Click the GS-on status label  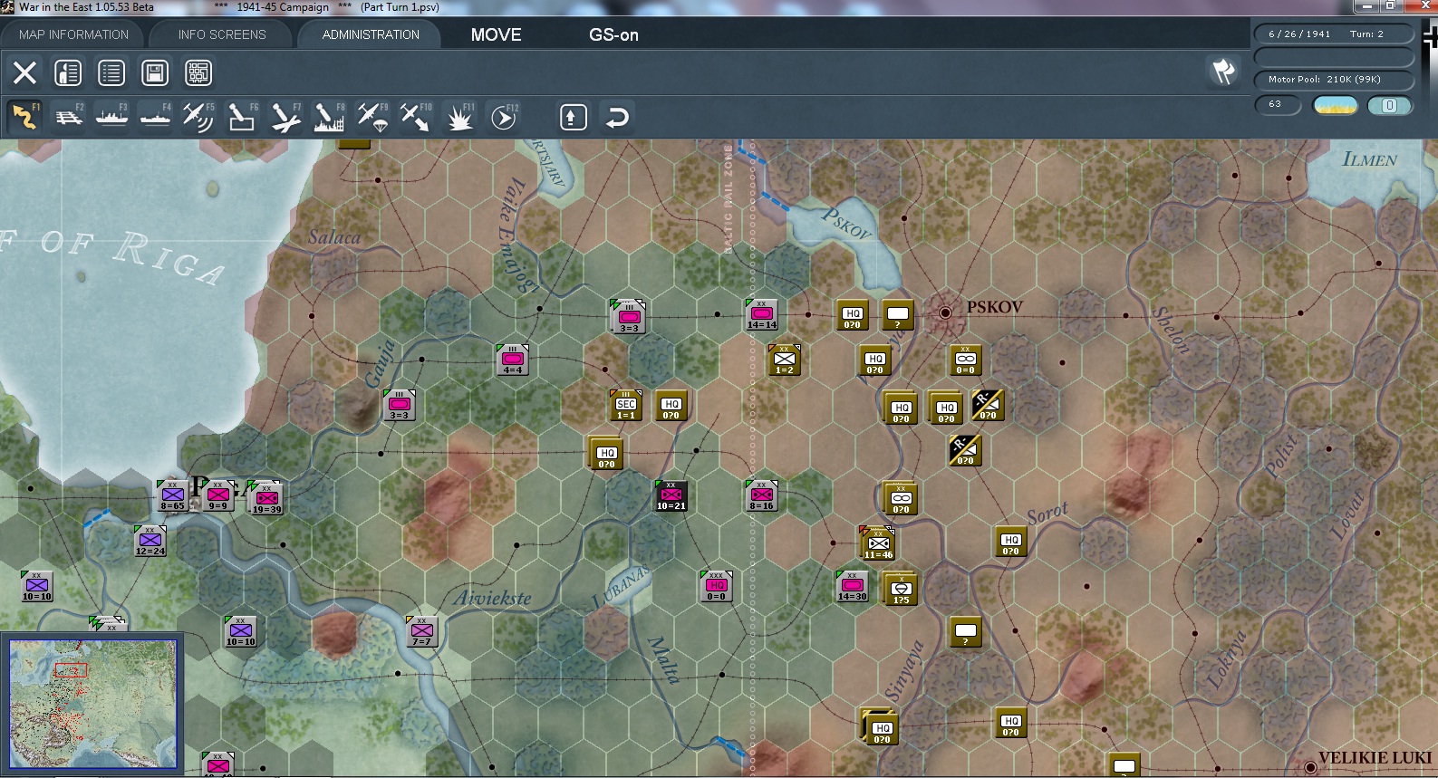click(x=613, y=34)
